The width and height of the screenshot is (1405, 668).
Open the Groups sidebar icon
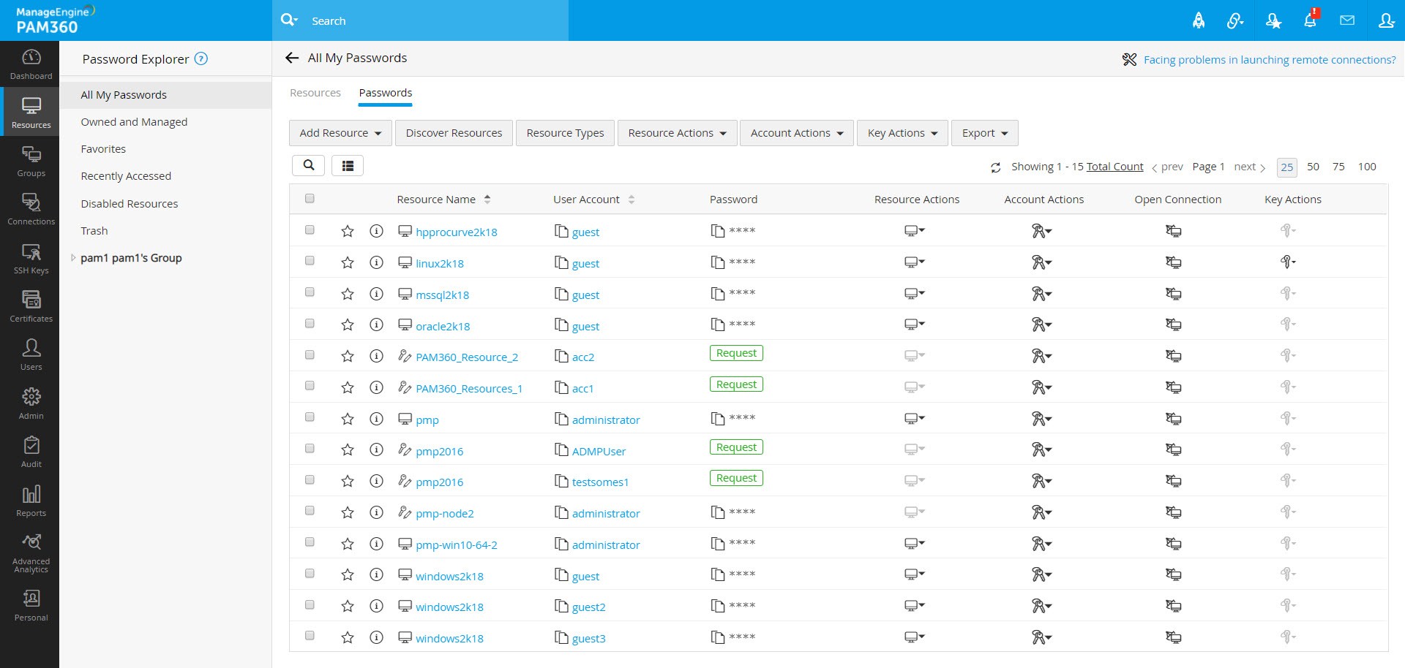pos(31,162)
